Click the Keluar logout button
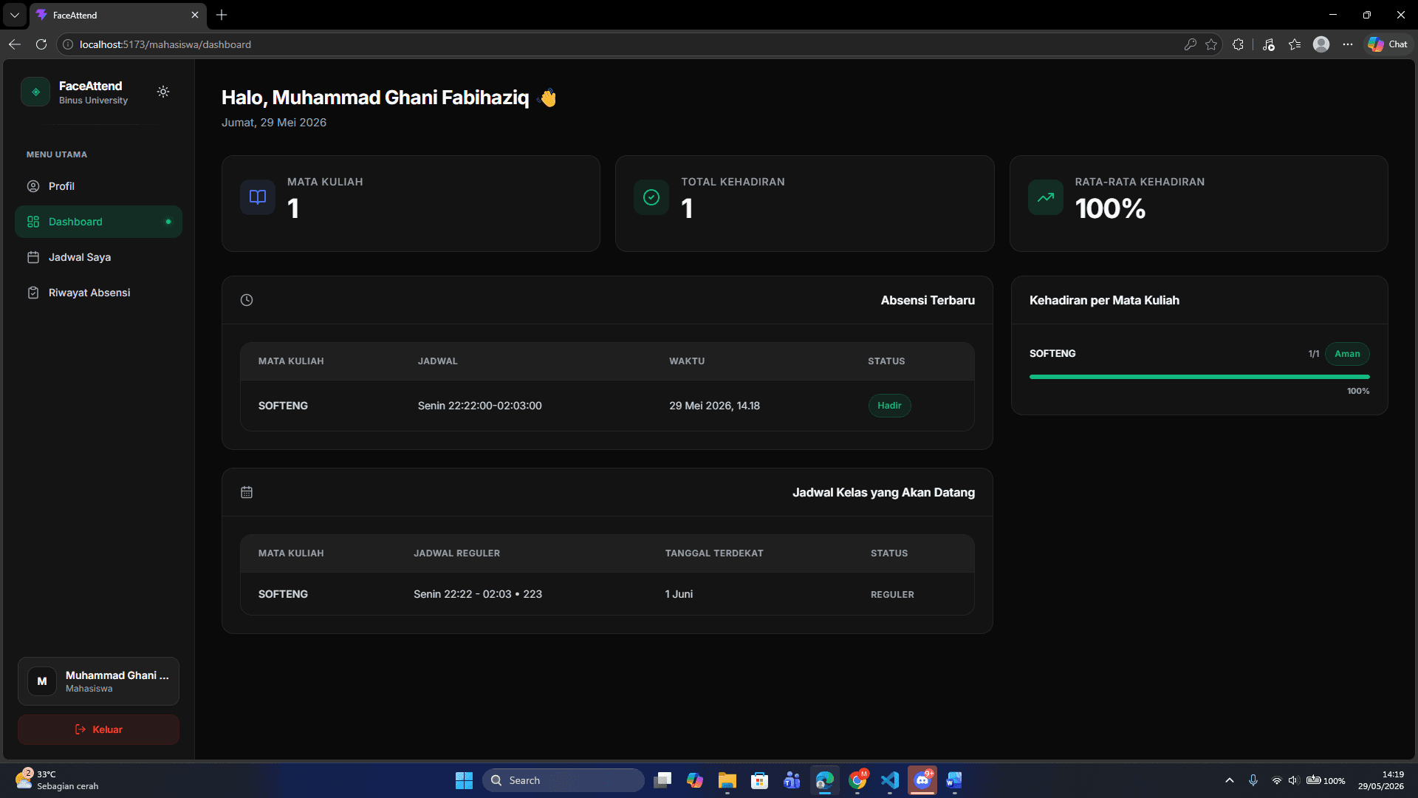 pos(98,729)
